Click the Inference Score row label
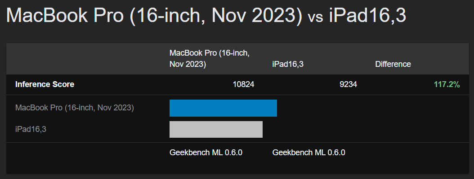This screenshot has width=474, height=179. pos(45,85)
